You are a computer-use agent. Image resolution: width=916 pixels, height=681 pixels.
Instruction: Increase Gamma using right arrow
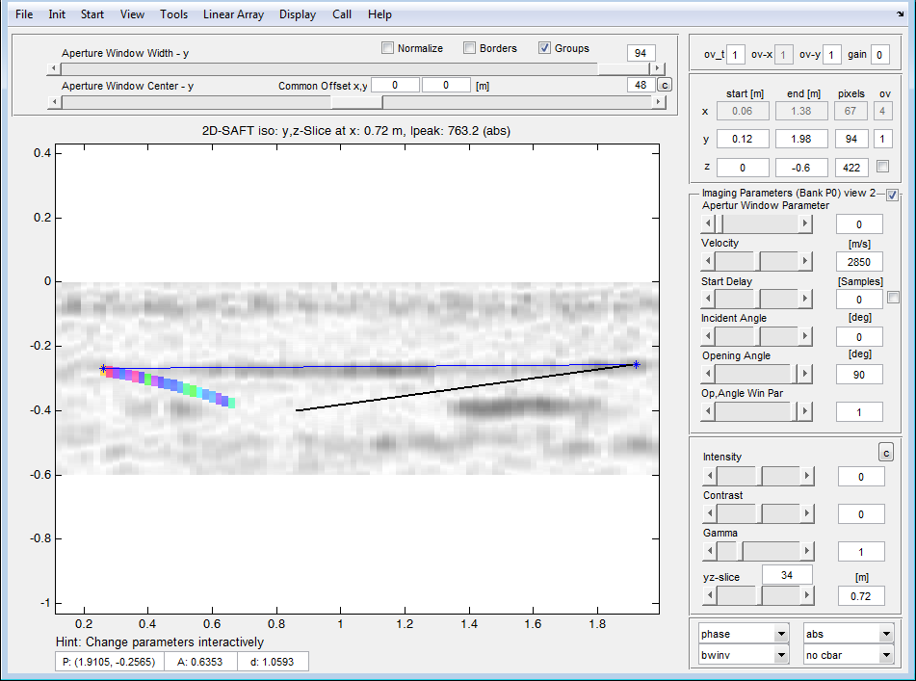(x=807, y=551)
